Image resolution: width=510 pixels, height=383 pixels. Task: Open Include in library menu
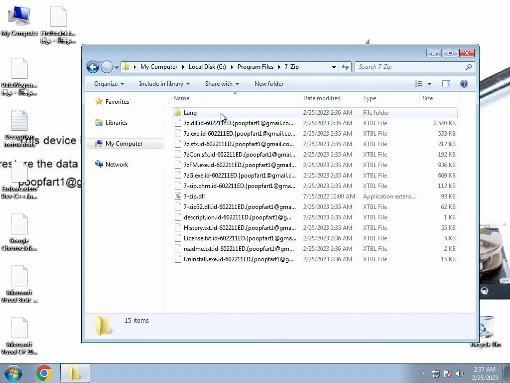[164, 84]
